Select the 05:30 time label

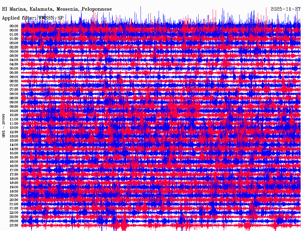click(14, 73)
